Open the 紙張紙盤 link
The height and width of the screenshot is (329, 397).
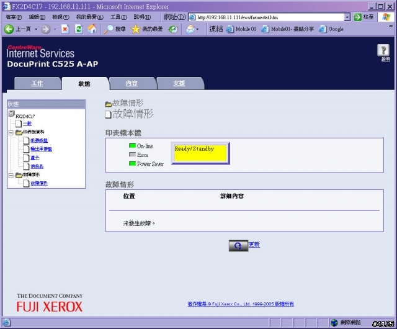click(39, 140)
